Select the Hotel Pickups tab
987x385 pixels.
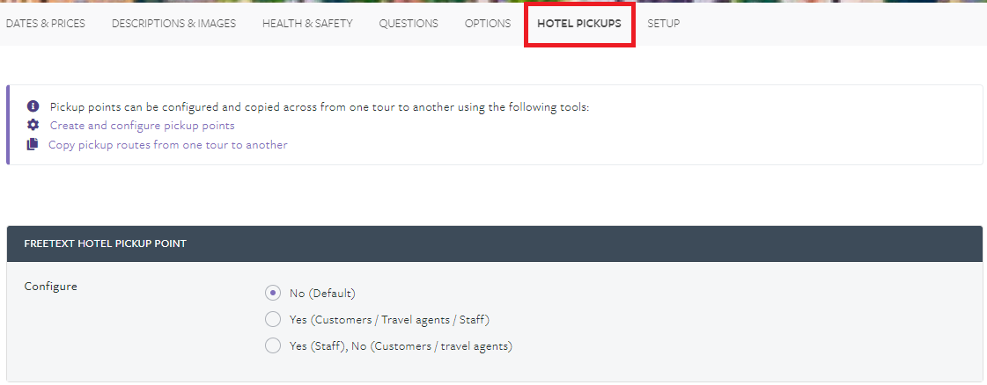pyautogui.click(x=579, y=24)
